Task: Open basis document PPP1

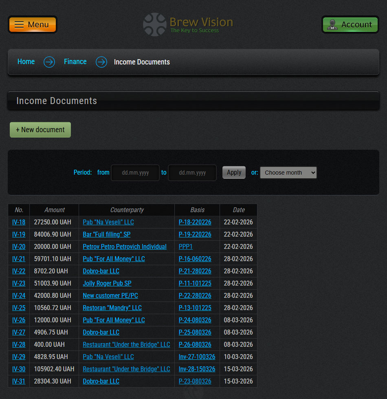Action: (x=186, y=247)
